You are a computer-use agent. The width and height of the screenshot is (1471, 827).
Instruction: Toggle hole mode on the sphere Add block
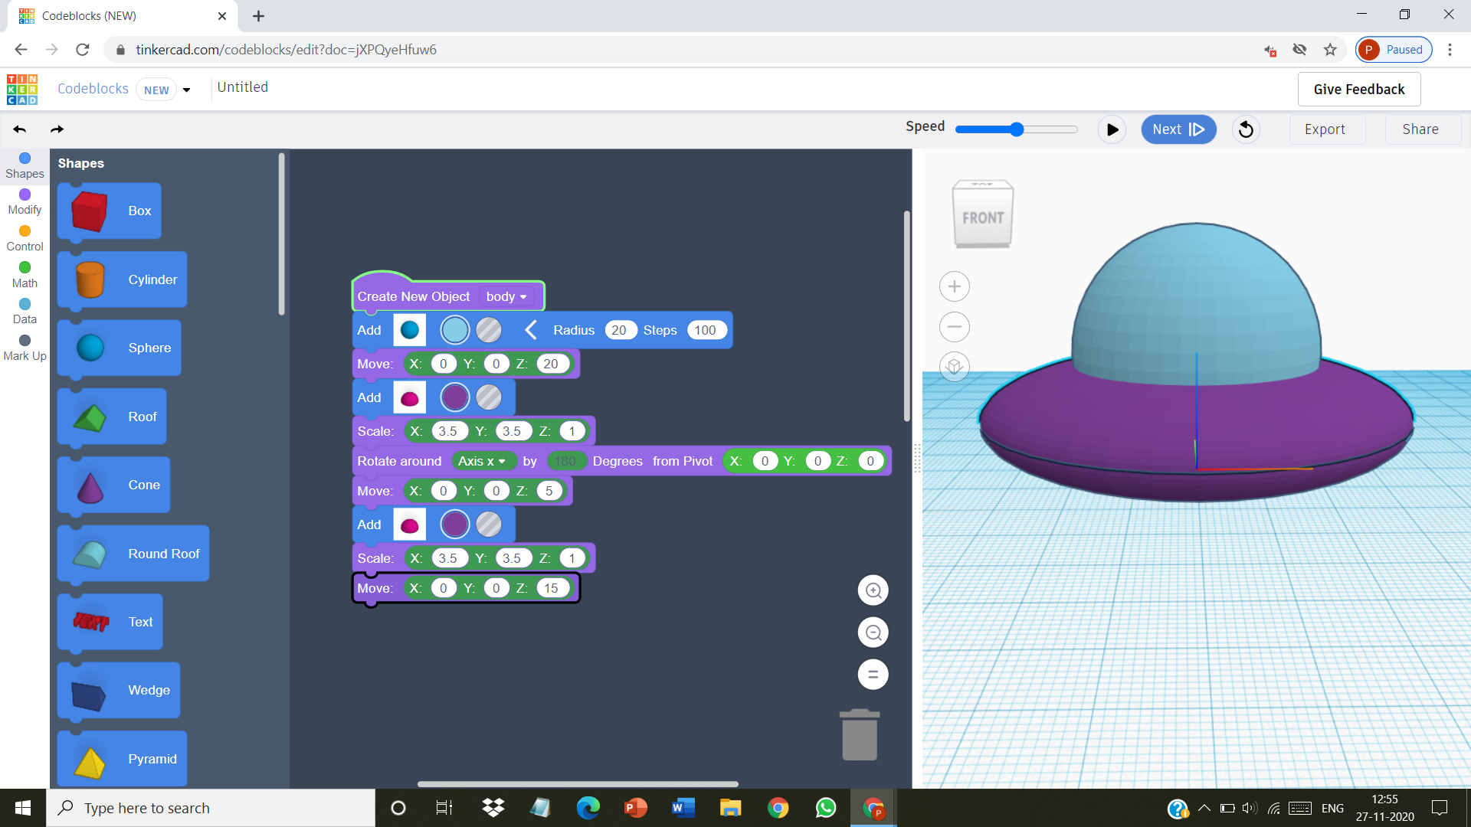point(489,329)
